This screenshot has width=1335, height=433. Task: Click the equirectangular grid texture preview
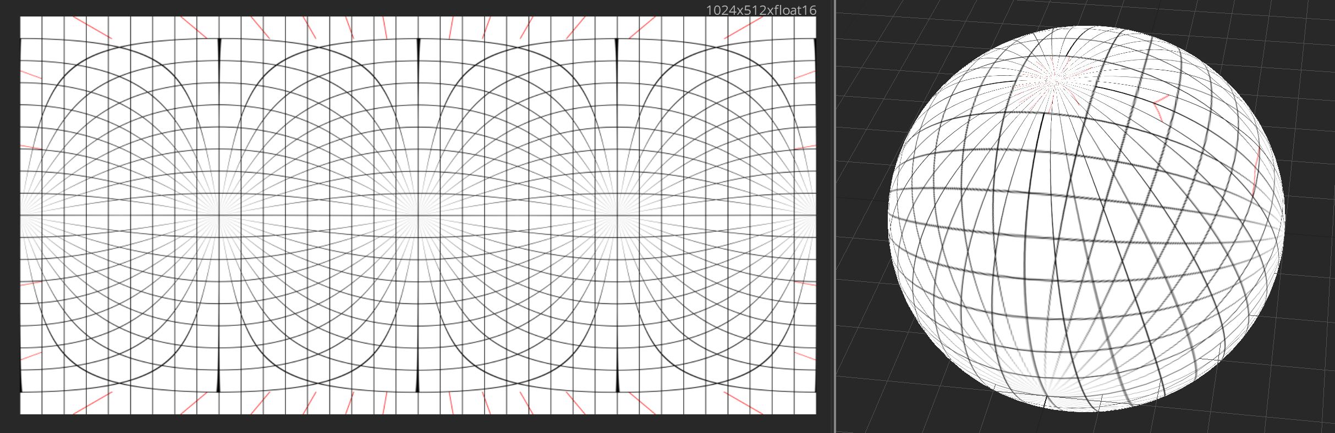tap(418, 215)
